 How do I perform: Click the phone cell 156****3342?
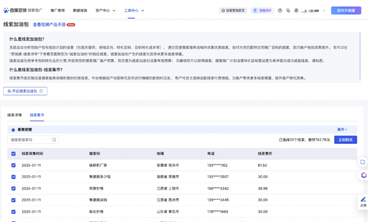pos(218,188)
